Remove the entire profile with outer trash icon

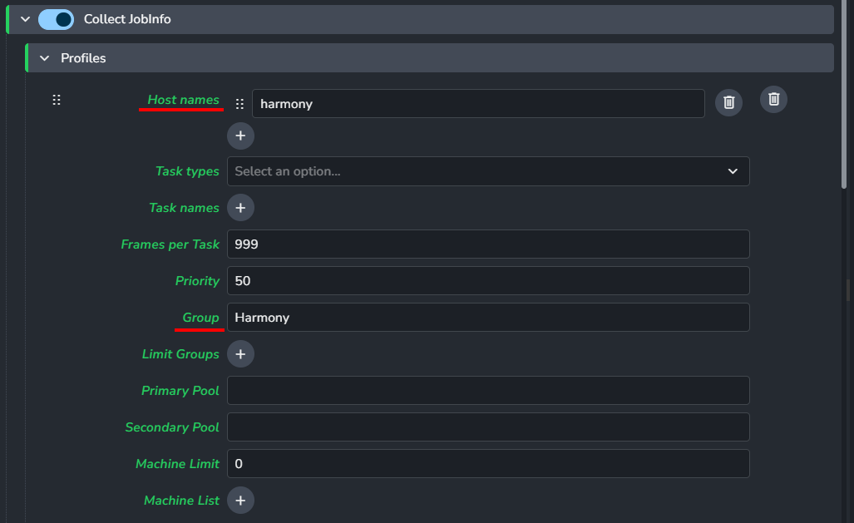tap(773, 99)
